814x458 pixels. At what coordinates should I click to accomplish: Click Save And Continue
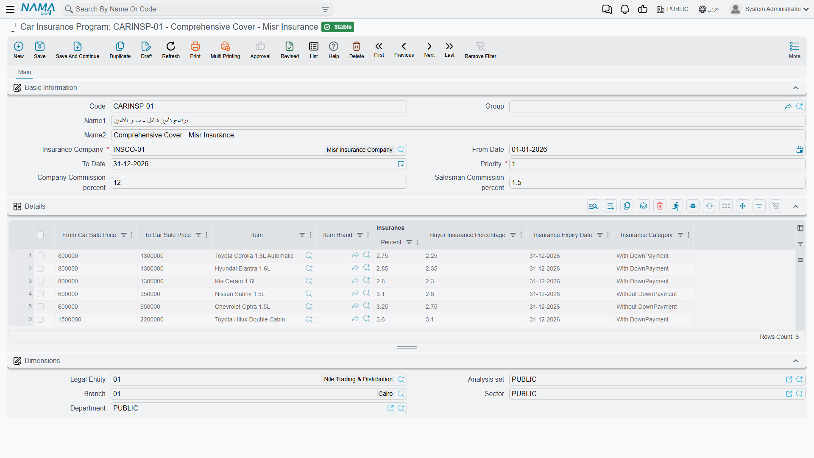78,50
